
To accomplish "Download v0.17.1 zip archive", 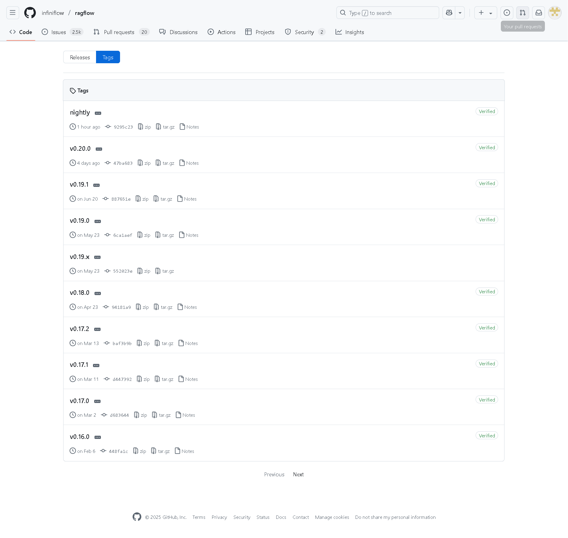I will point(143,379).
